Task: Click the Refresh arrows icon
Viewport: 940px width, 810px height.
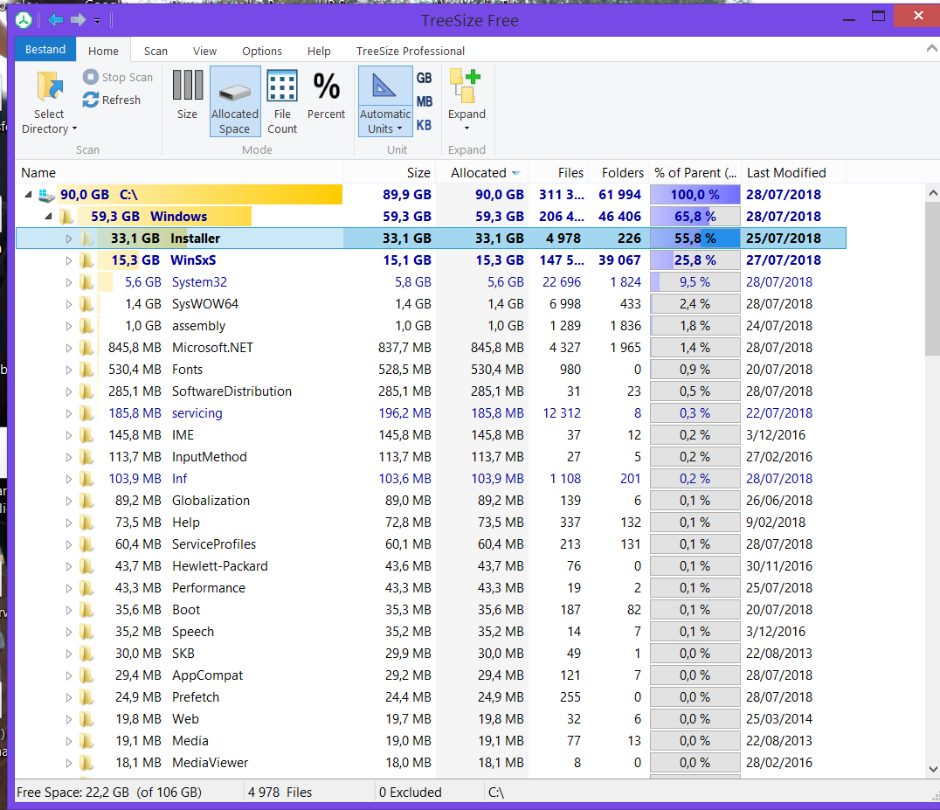Action: [x=91, y=100]
